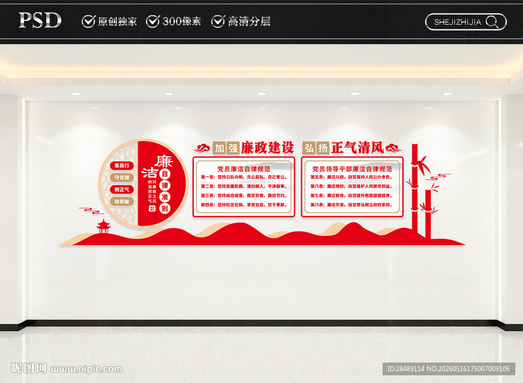Click the white circle with 则
The height and width of the screenshot is (383, 523).
(x=165, y=209)
